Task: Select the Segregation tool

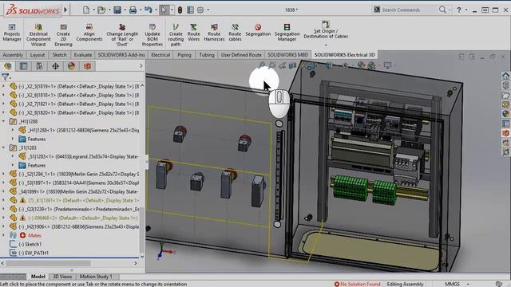Action: [258, 30]
